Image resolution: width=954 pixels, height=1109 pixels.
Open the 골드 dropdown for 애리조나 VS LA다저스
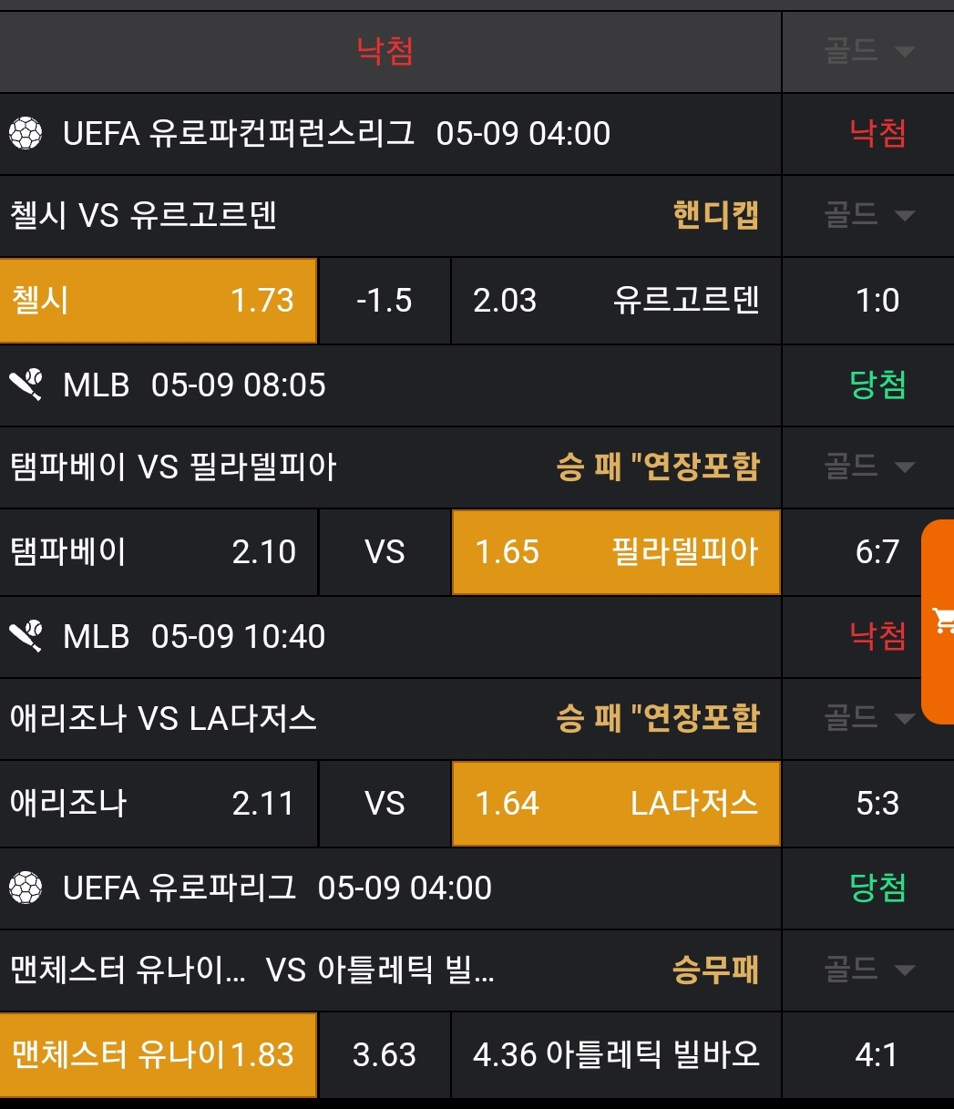tap(868, 719)
